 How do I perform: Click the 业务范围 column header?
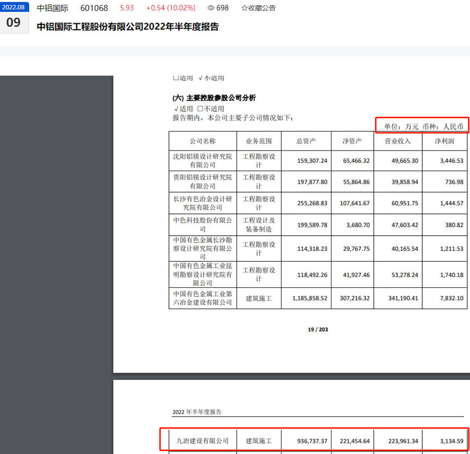pyautogui.click(x=259, y=141)
